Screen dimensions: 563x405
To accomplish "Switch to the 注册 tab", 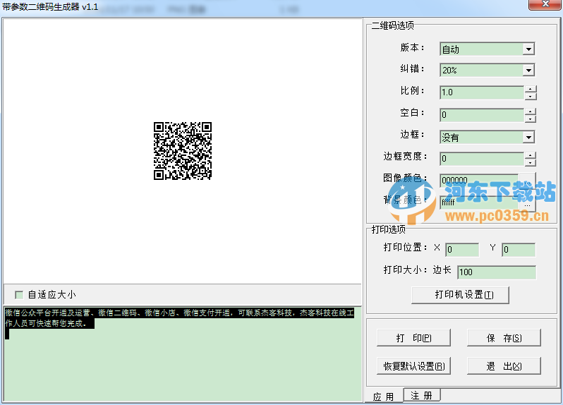I will click(x=421, y=395).
